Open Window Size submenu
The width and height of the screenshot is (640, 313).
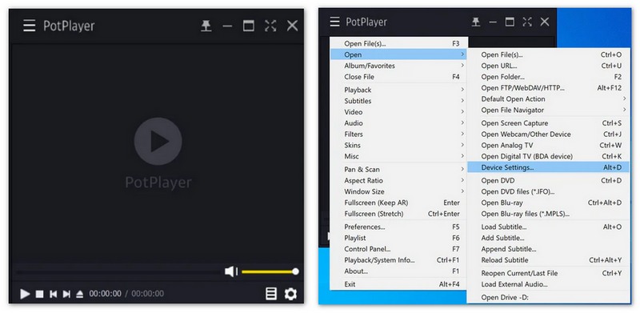coord(398,191)
